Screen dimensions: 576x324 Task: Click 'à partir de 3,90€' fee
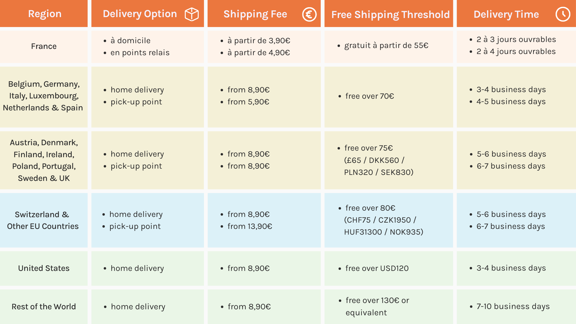pos(259,40)
